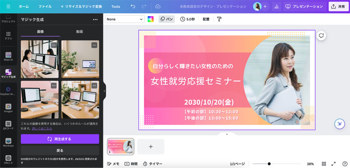Select generated image with pink wall iMac
Viewport: 350px width, 168px height.
coord(40,99)
